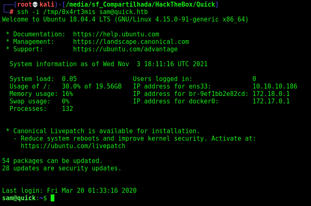This screenshot has width=311, height=206.
Task: Select the docker0 address 172.17.0.1
Action: (271, 101)
